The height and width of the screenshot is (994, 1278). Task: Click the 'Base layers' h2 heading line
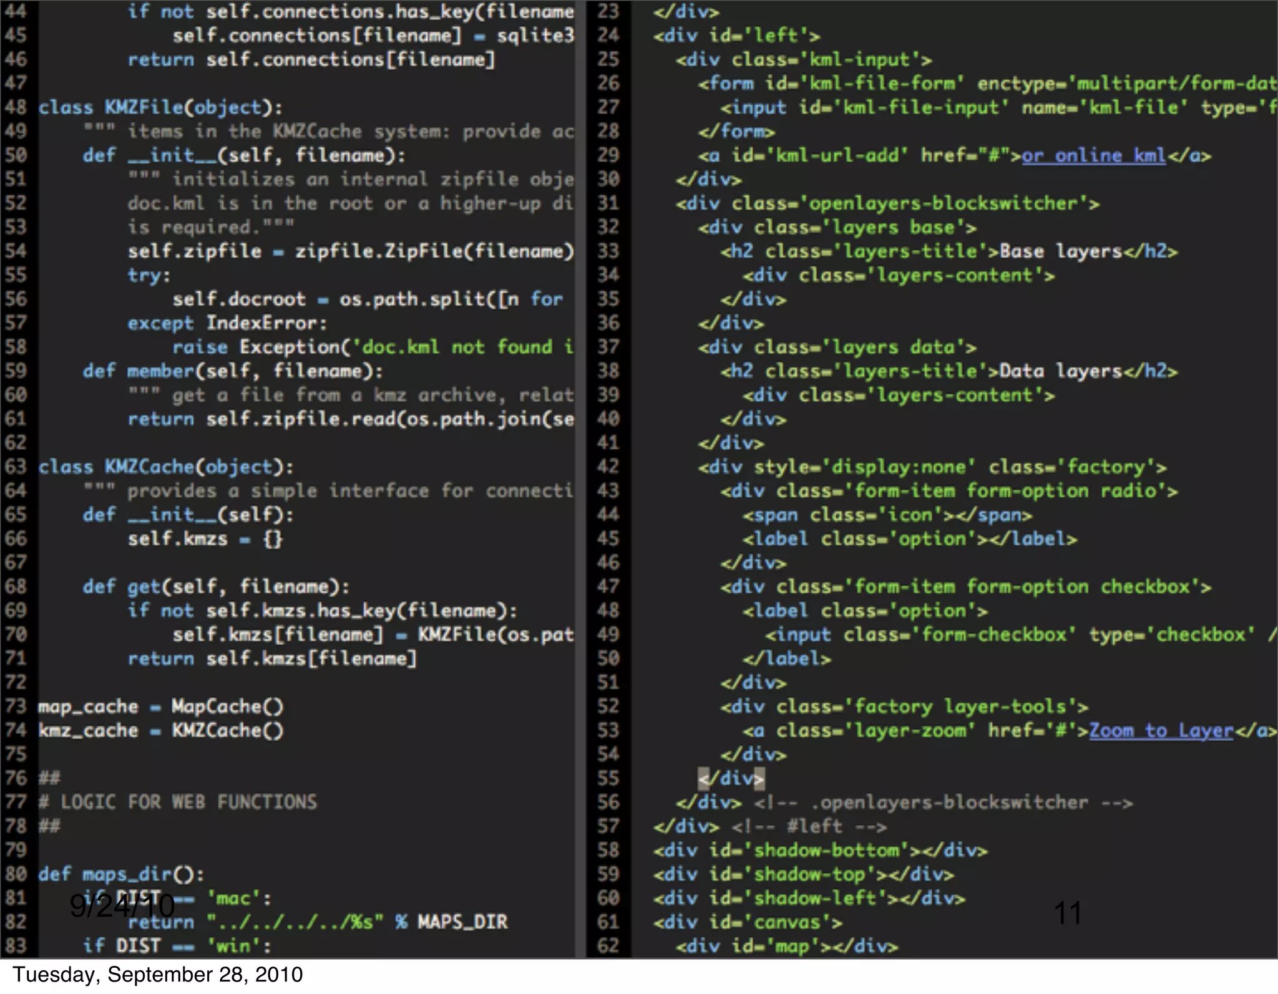[949, 251]
